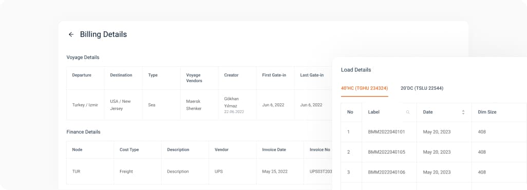The width and height of the screenshot is (527, 190).
Task: Click the May 20, 2023 date in row 1
Action: click(x=437, y=132)
